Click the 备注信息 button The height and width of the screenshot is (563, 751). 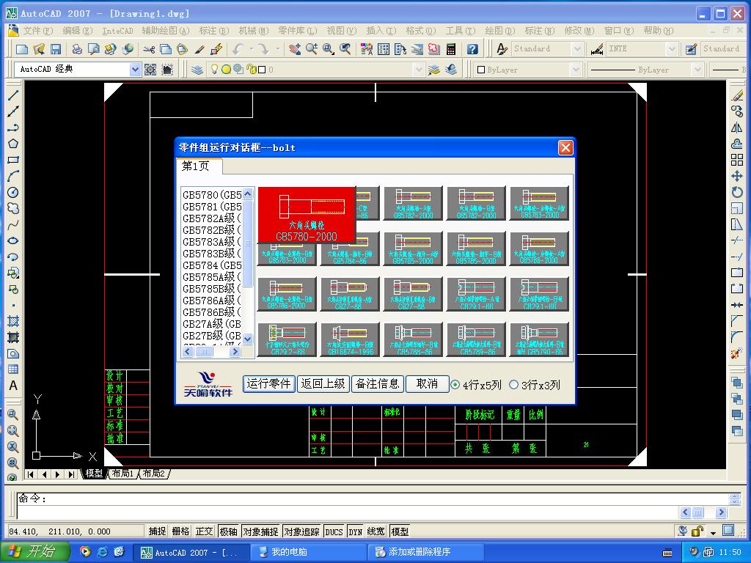point(378,383)
